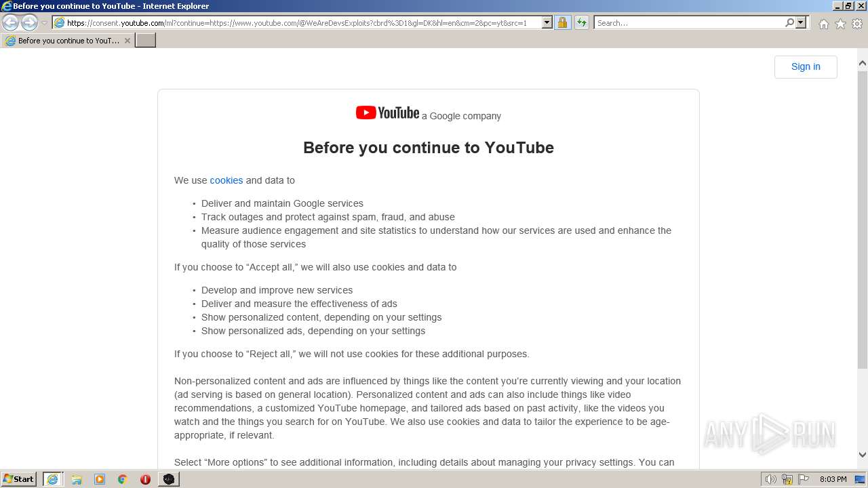Click the browser Back arrow button
This screenshot has width=868, height=488.
click(10, 22)
